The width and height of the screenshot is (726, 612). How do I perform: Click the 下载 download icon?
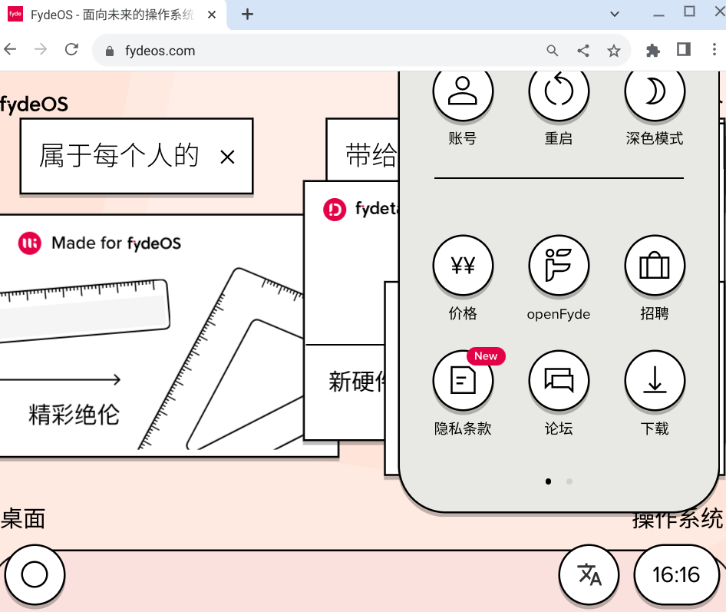(654, 380)
